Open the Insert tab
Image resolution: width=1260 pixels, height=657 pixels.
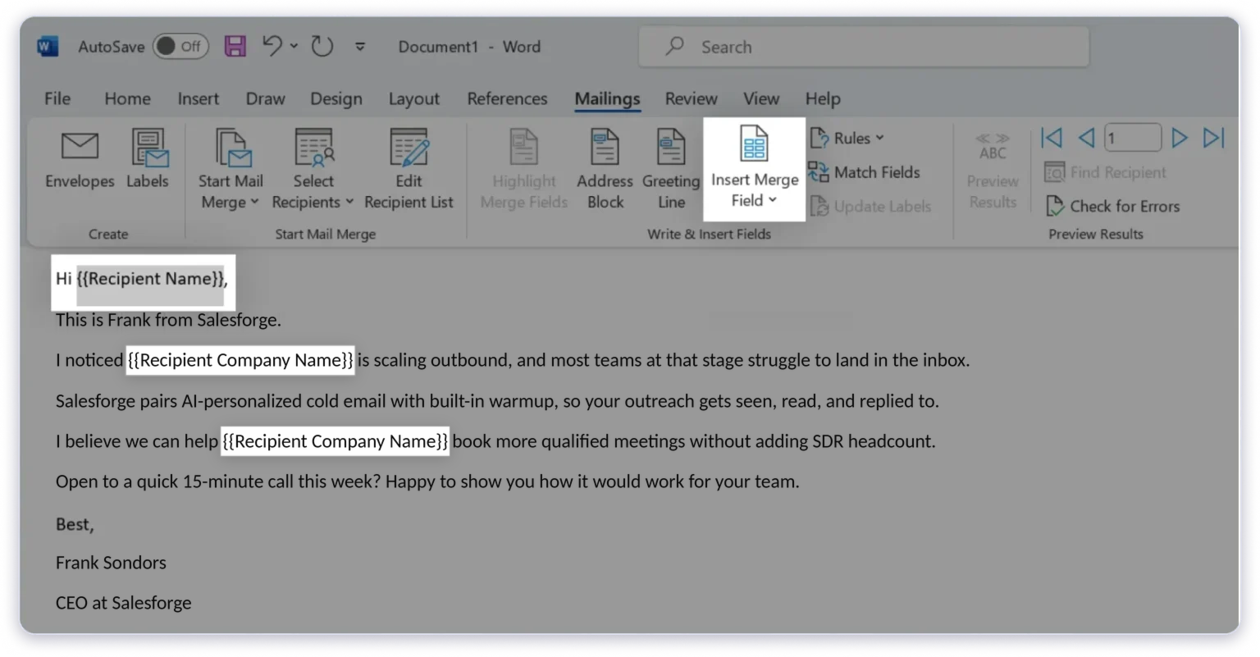point(199,98)
